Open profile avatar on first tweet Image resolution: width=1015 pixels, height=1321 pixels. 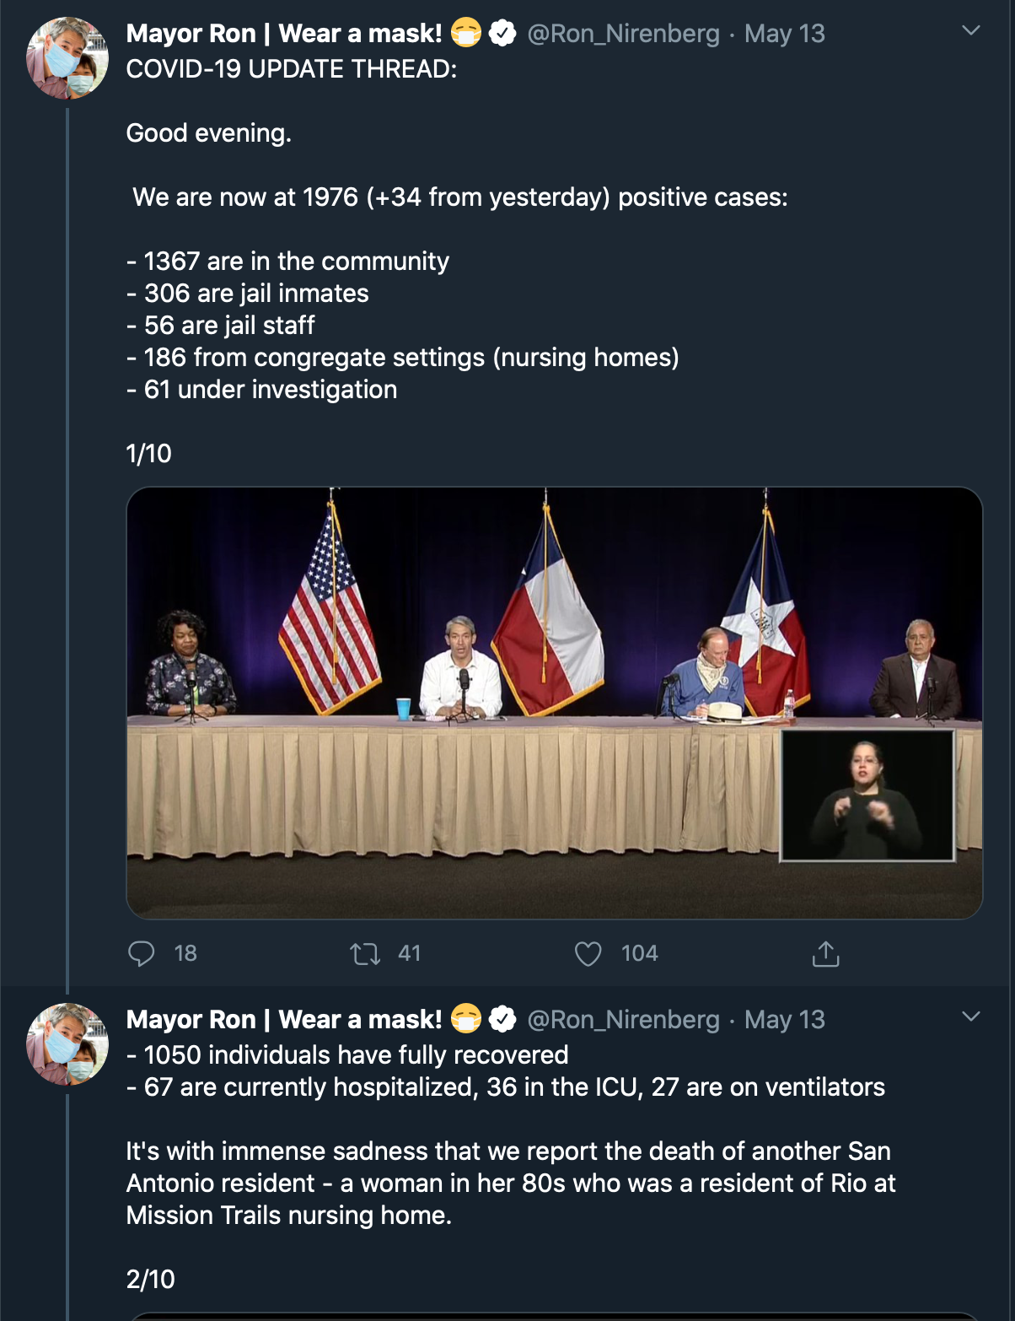click(67, 58)
